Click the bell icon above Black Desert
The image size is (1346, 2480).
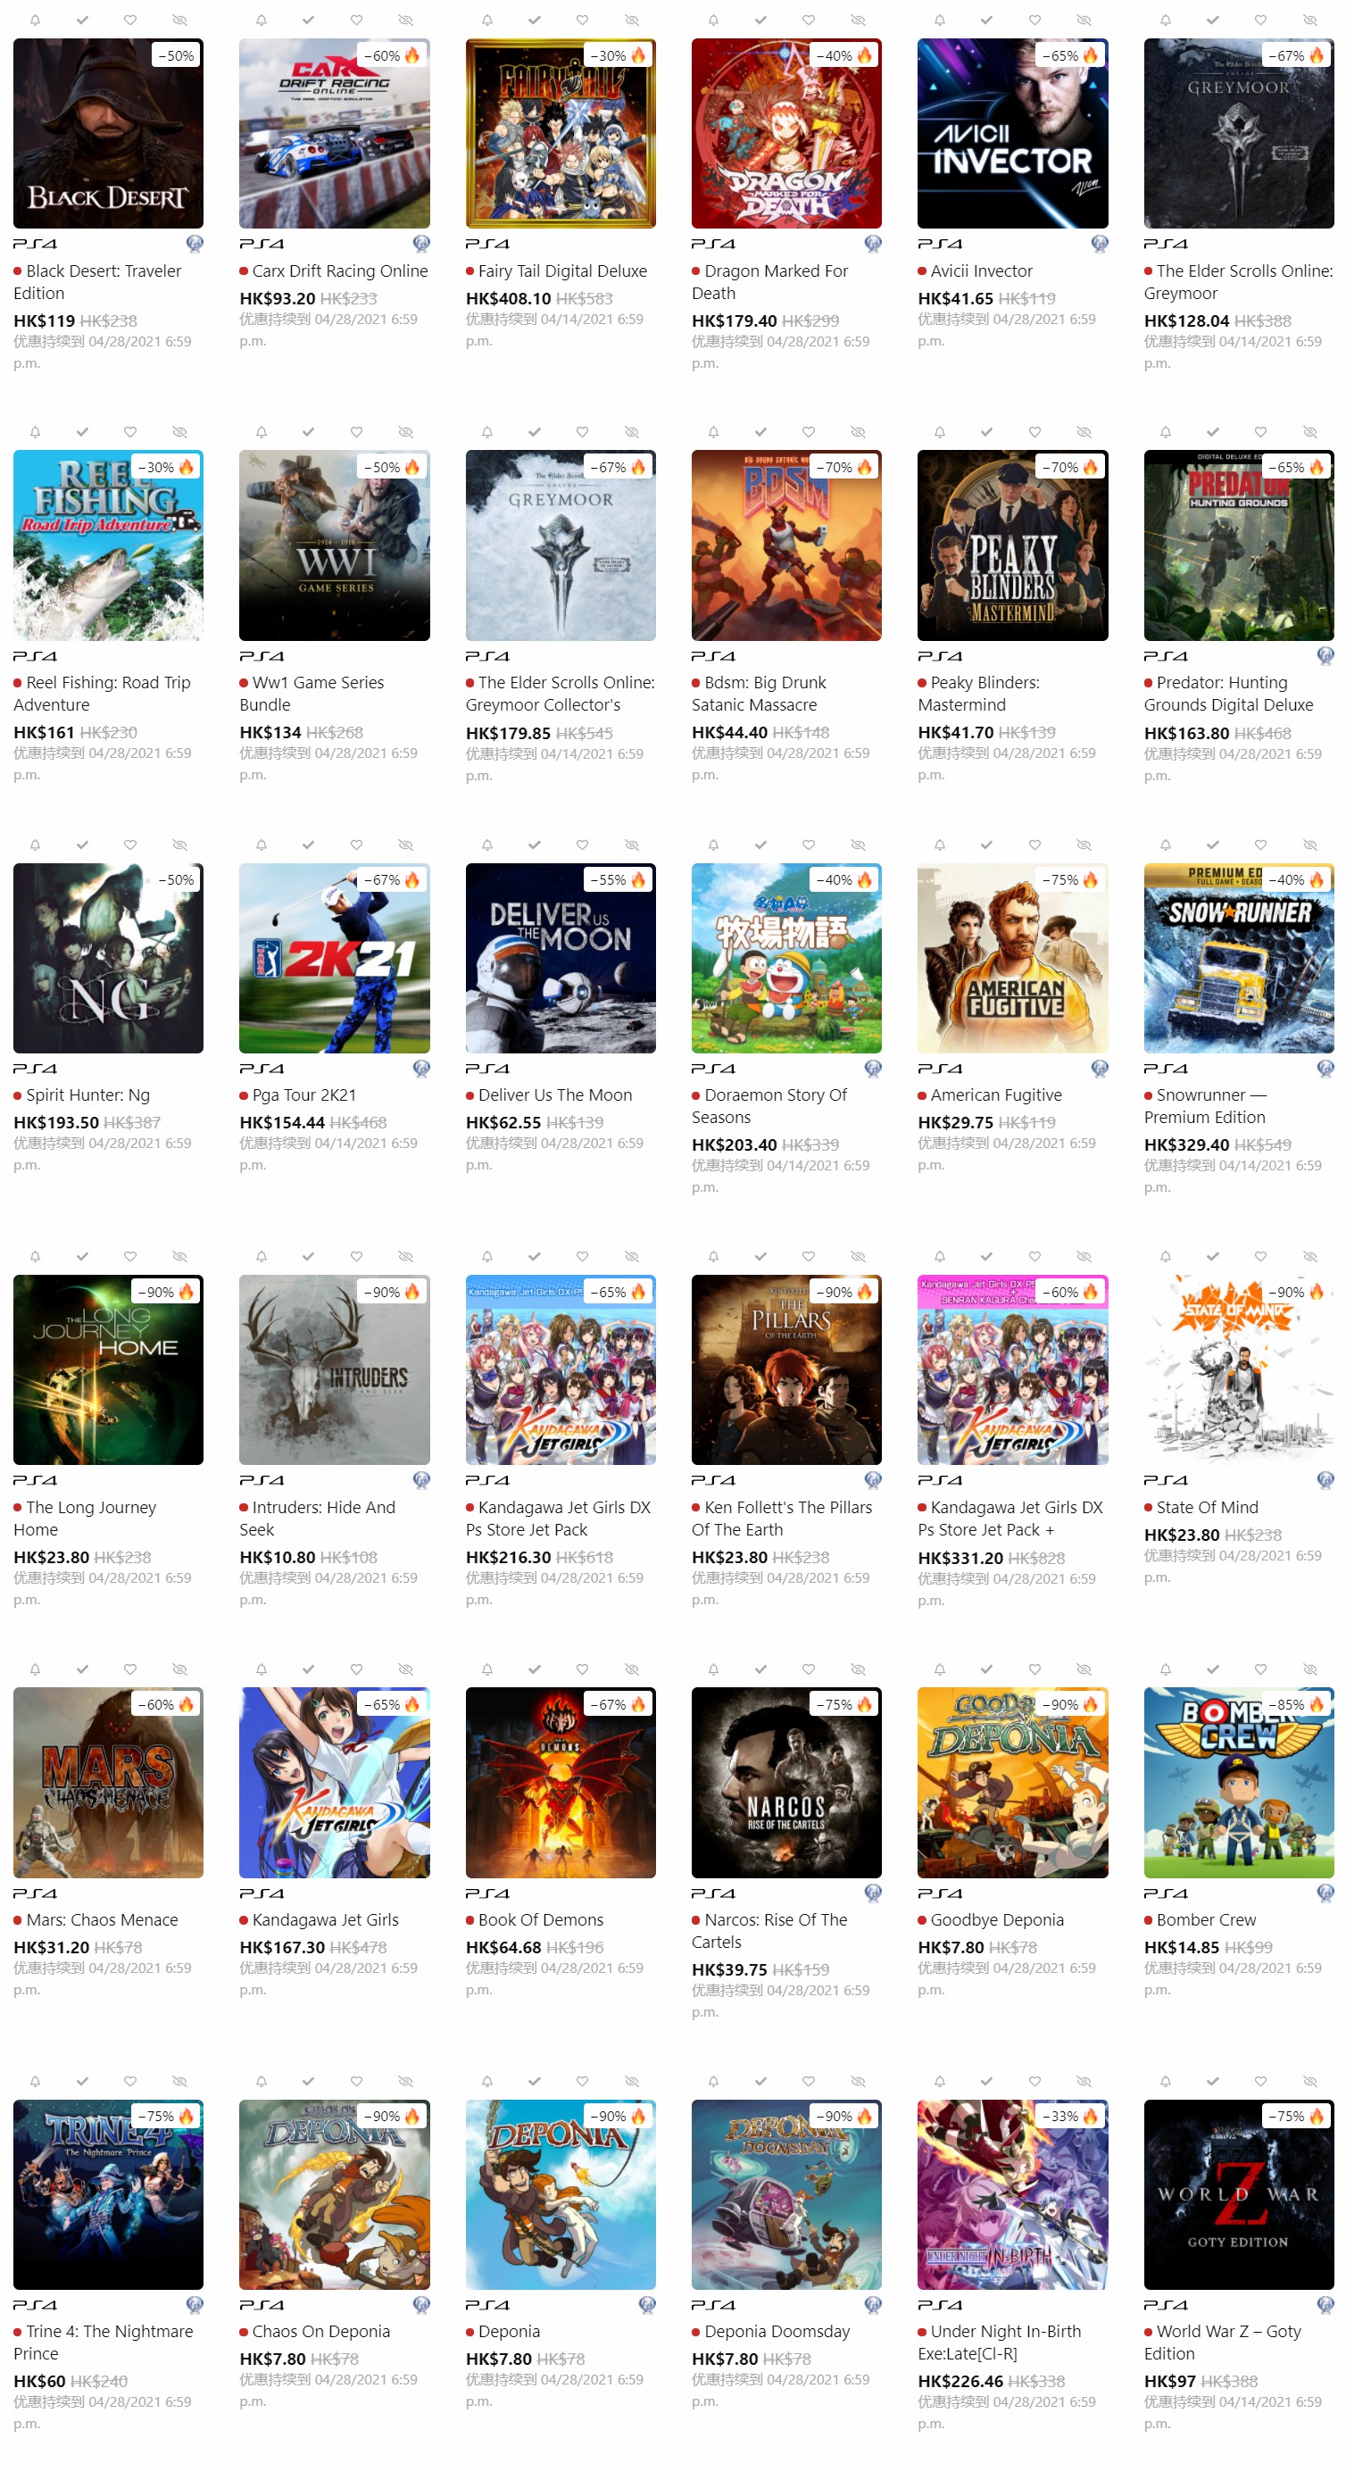35,21
